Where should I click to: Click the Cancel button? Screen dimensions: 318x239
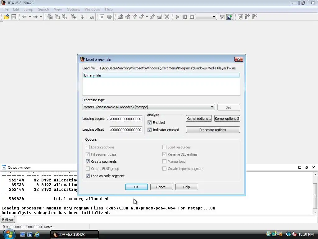pos(161,187)
